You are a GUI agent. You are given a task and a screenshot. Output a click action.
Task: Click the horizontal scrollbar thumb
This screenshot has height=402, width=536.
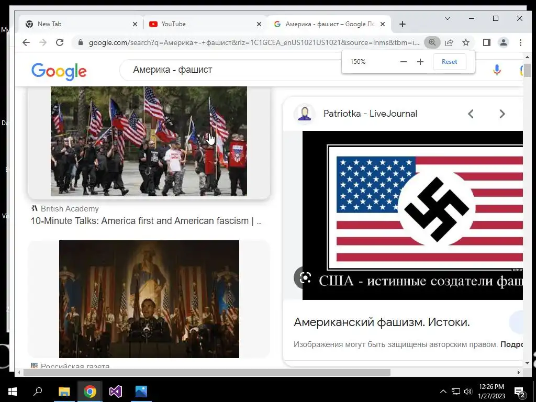pos(206,372)
